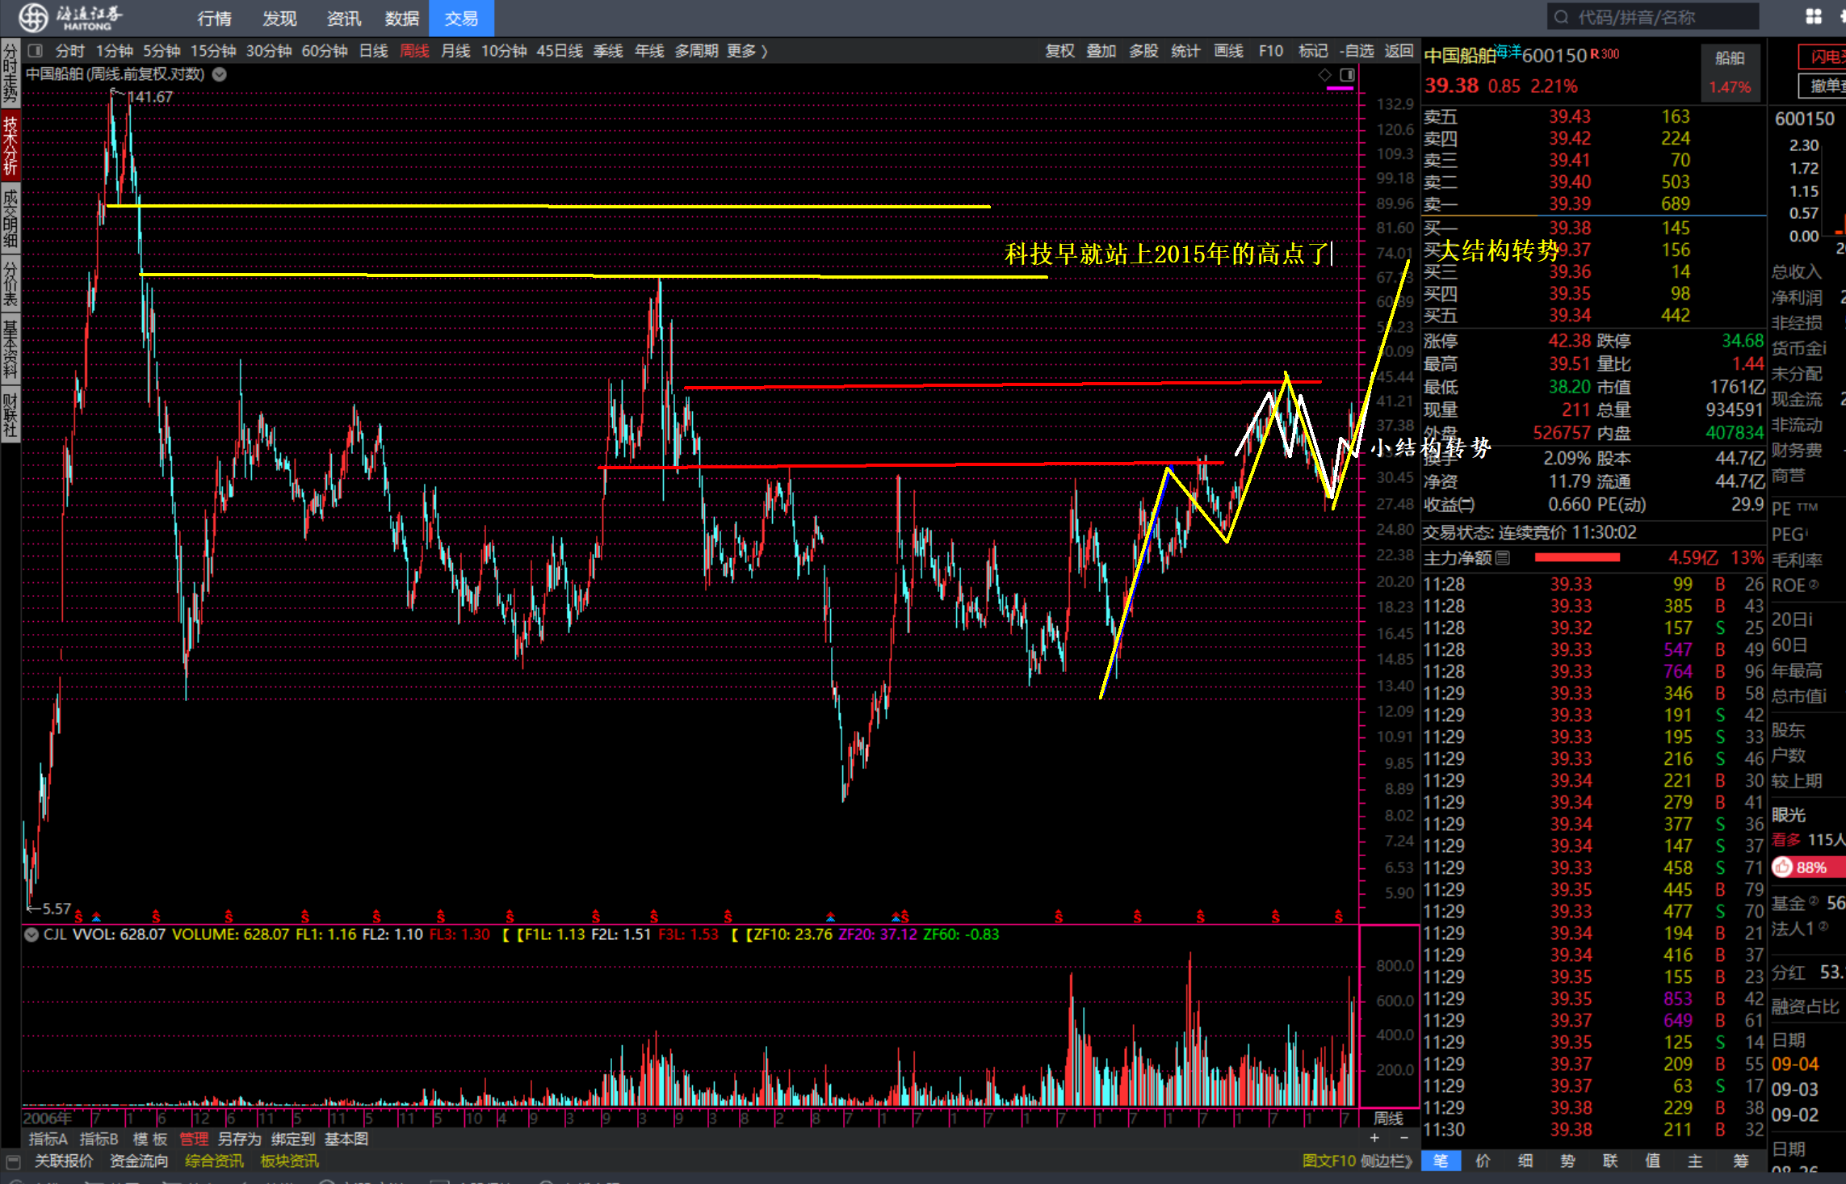Screen dimensions: 1846x1184
Task: Open the 资讯 top menu
Action: click(344, 18)
